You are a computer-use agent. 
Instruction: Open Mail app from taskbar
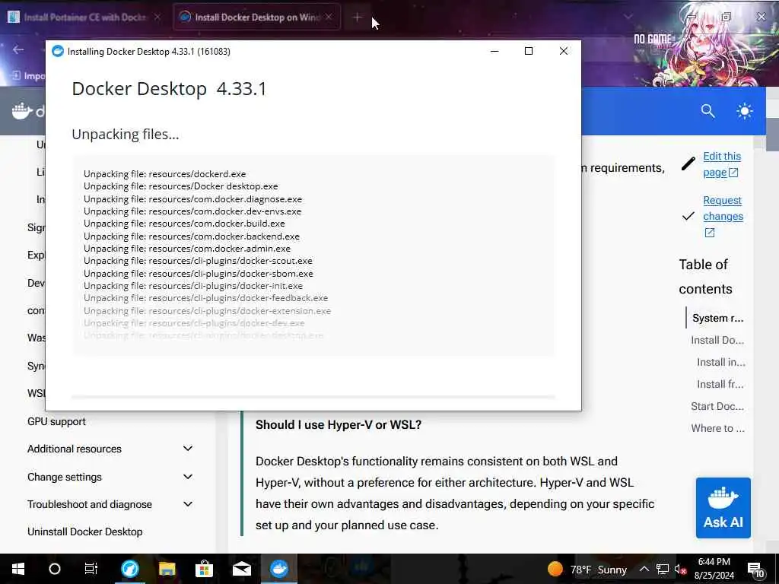pyautogui.click(x=241, y=569)
